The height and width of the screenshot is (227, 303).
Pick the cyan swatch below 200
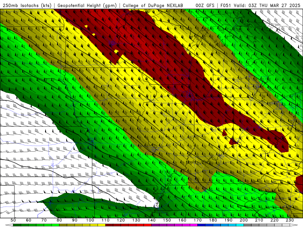coord(240,225)
